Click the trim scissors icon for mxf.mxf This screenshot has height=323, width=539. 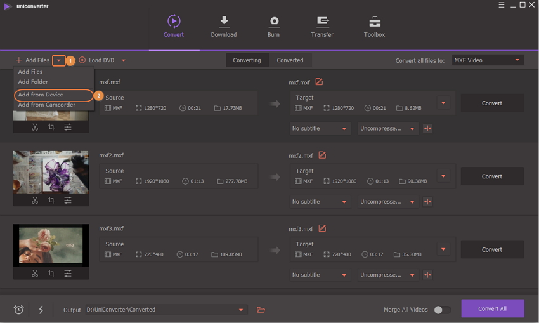coord(35,127)
